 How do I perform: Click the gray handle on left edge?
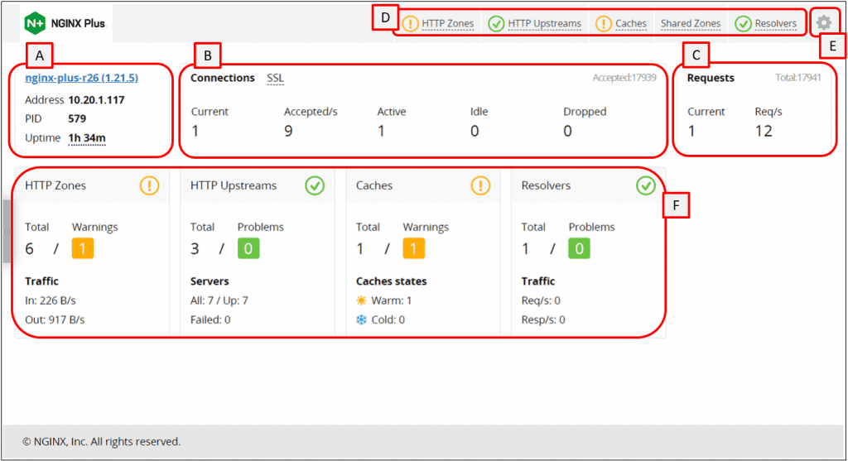pyautogui.click(x=7, y=232)
